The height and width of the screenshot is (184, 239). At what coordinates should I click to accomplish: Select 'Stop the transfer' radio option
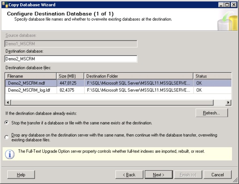(x=7, y=123)
